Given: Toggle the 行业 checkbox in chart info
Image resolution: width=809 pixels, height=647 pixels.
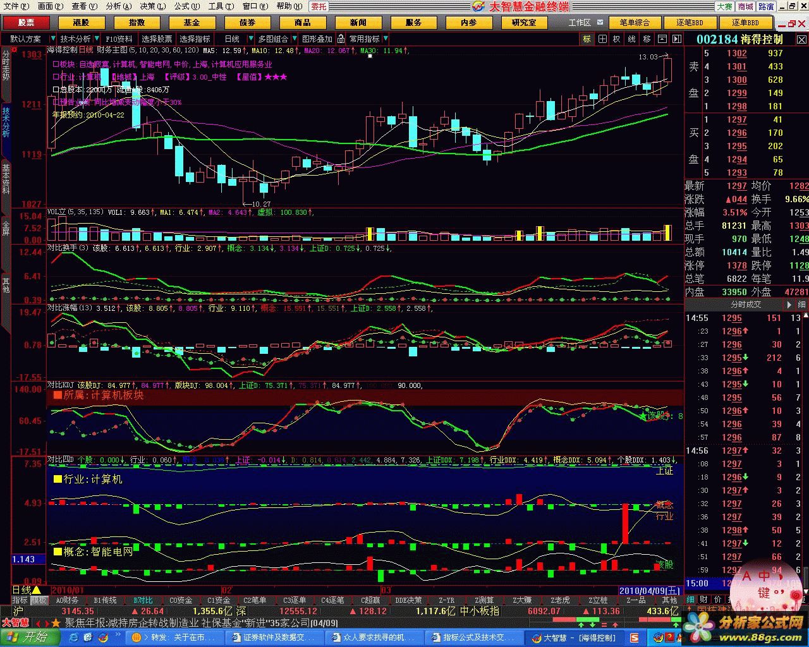Looking at the screenshot, I should click(x=56, y=77).
